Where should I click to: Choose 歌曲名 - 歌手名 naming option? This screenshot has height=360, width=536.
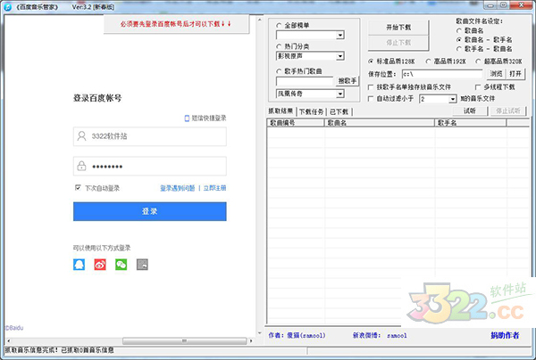(x=459, y=39)
